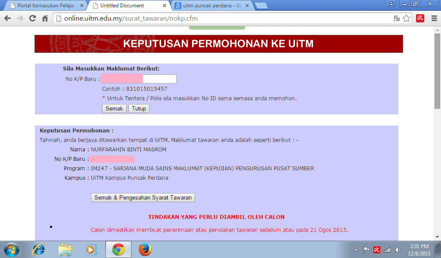Open the network signal tray icon

pyautogui.click(x=387, y=249)
